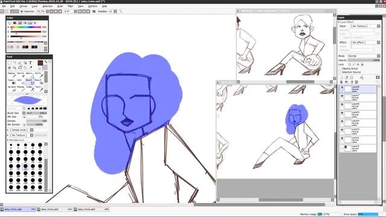This screenshot has width=386, height=217.
Task: Delete the selected layer with the trash icon
Action: click(x=356, y=82)
